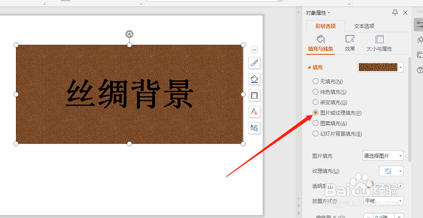Switch to the Text Options tab (文本选项)
This screenshot has height=218, width=423.
pos(364,26)
